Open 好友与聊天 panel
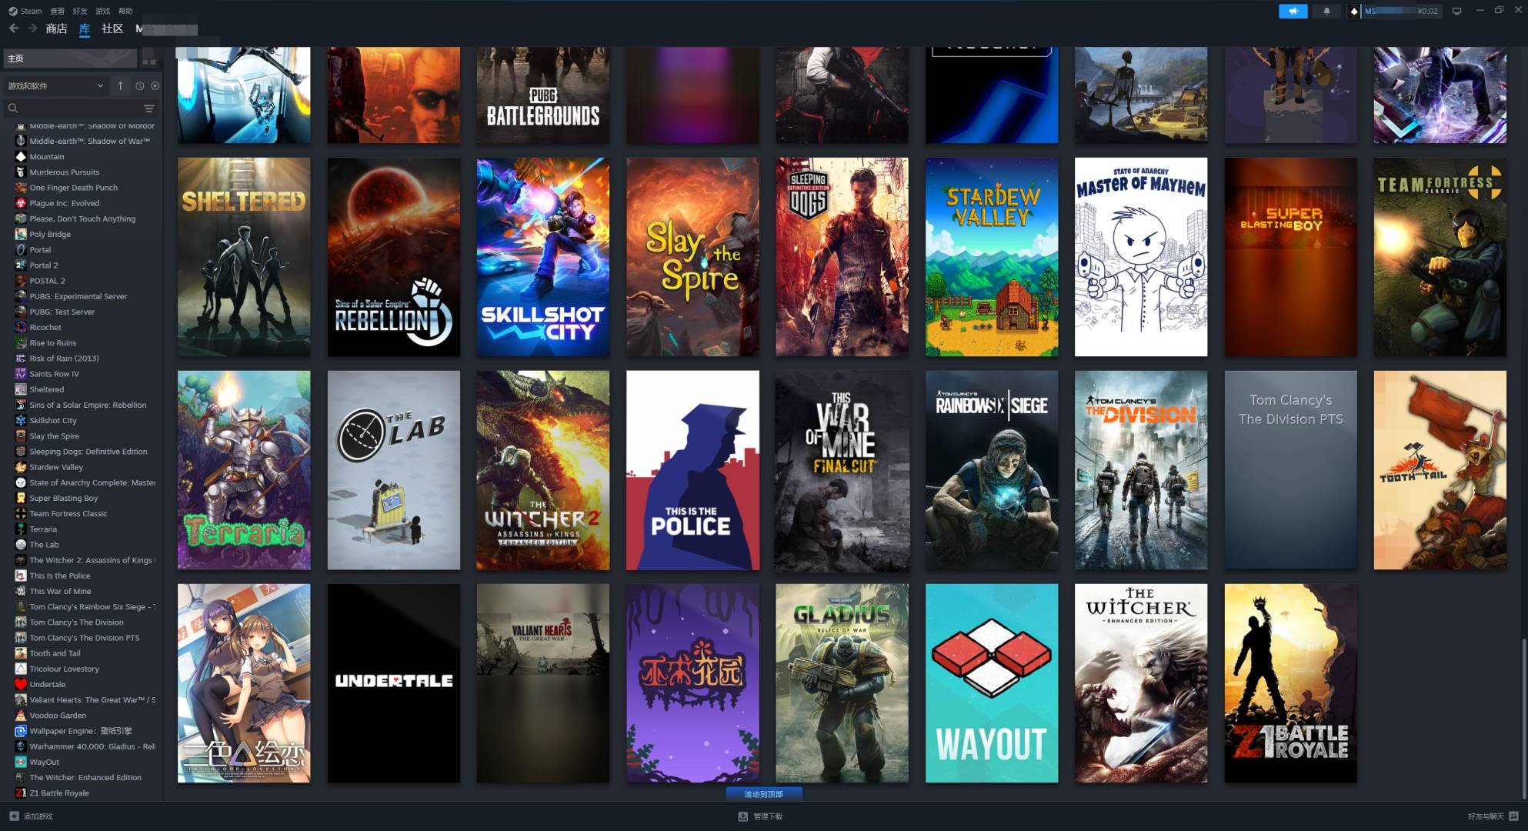The width and height of the screenshot is (1528, 831). pos(1485,816)
